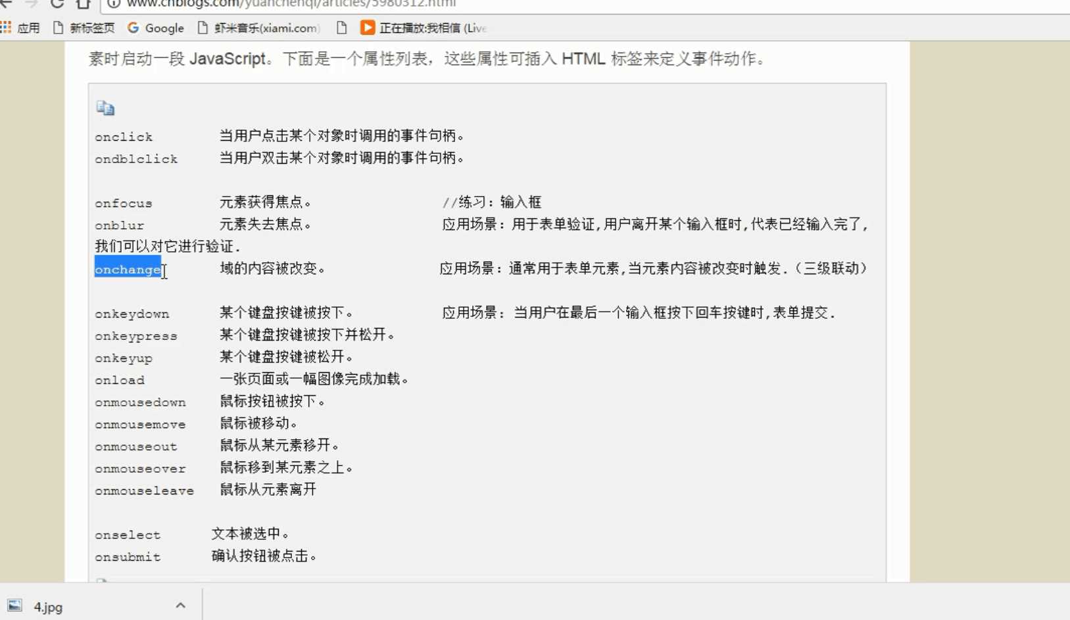This screenshot has width=1070, height=620.
Task: Open downloaded file 4.jpg
Action: point(48,607)
